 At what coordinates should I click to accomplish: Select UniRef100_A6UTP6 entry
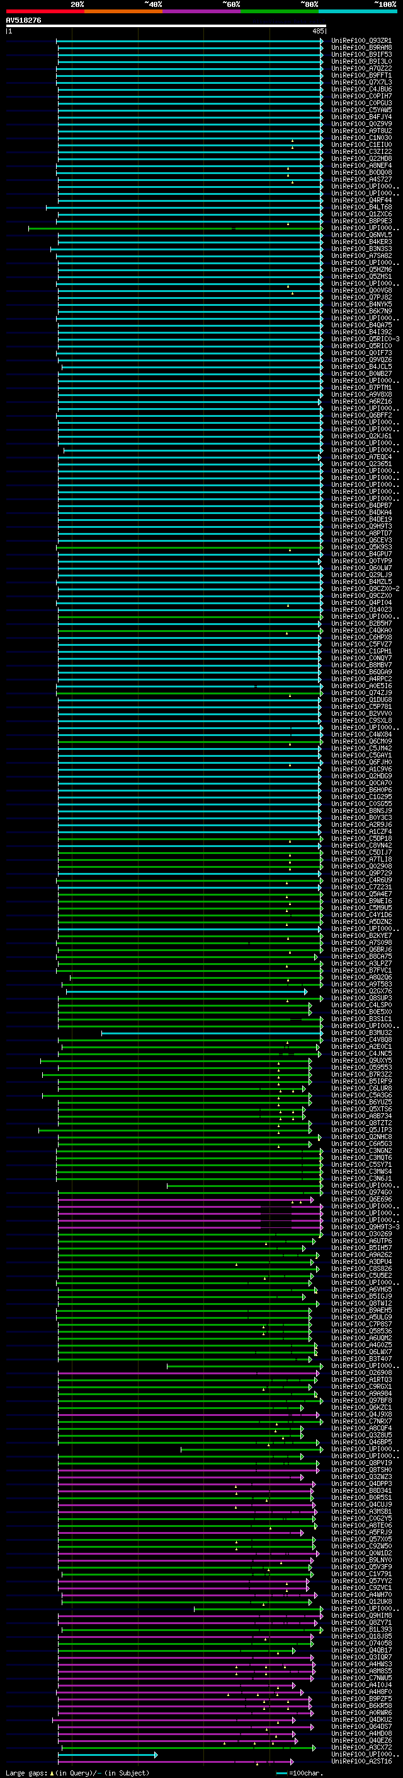coord(361,1241)
